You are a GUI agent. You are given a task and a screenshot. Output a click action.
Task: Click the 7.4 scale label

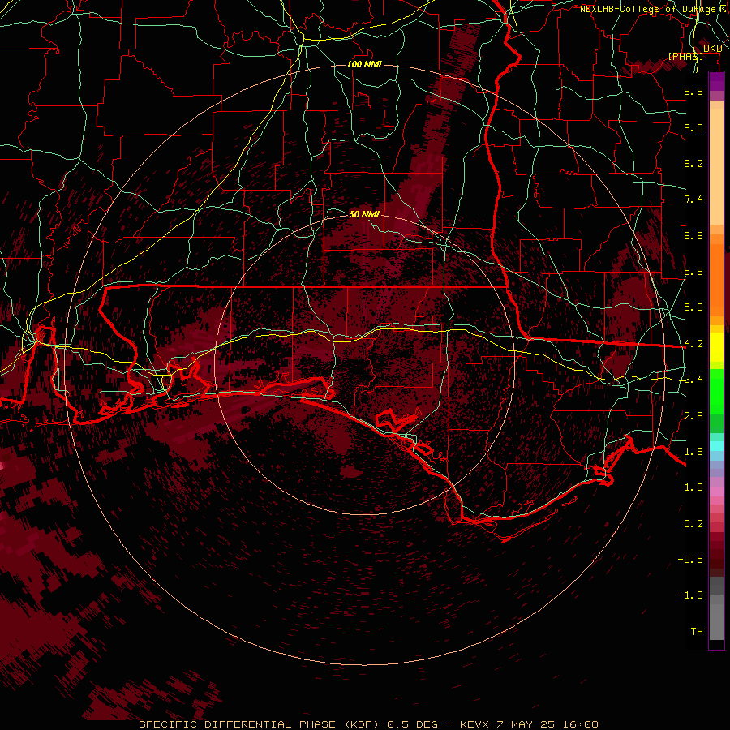(x=693, y=200)
